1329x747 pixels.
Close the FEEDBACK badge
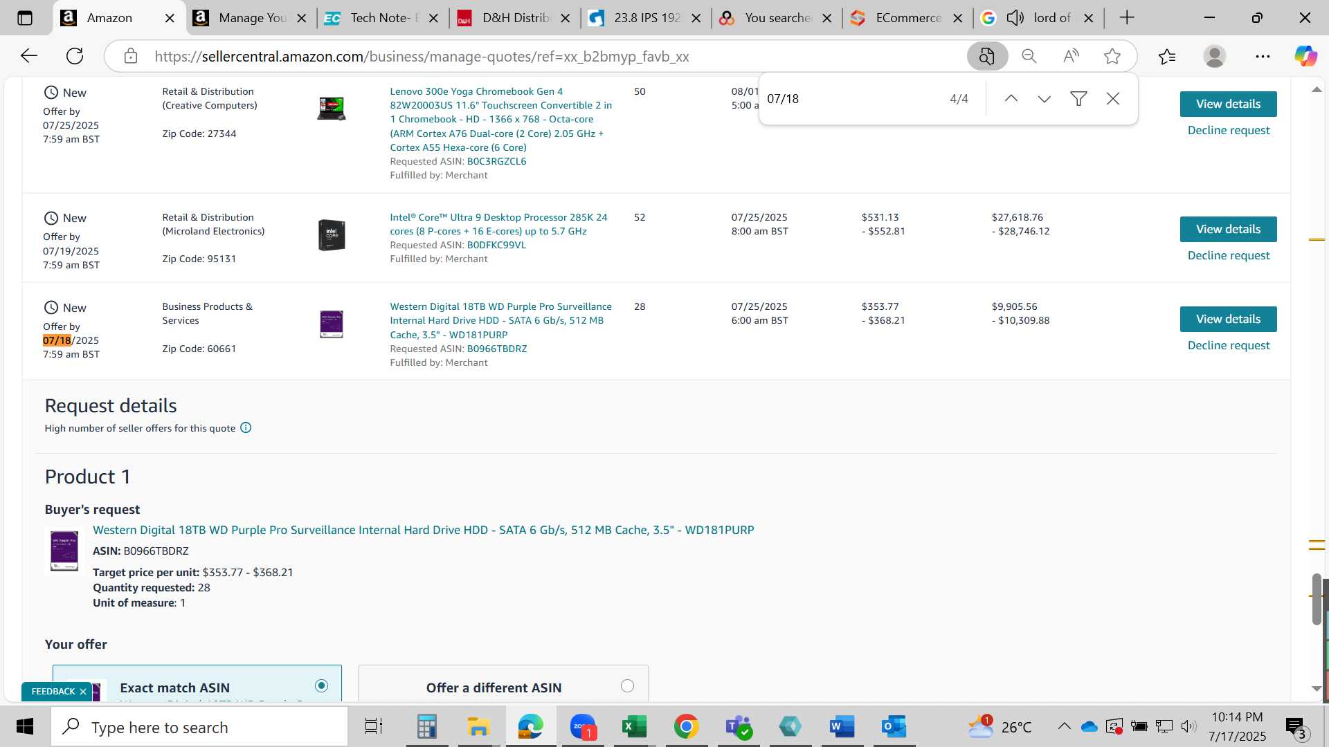click(x=83, y=692)
